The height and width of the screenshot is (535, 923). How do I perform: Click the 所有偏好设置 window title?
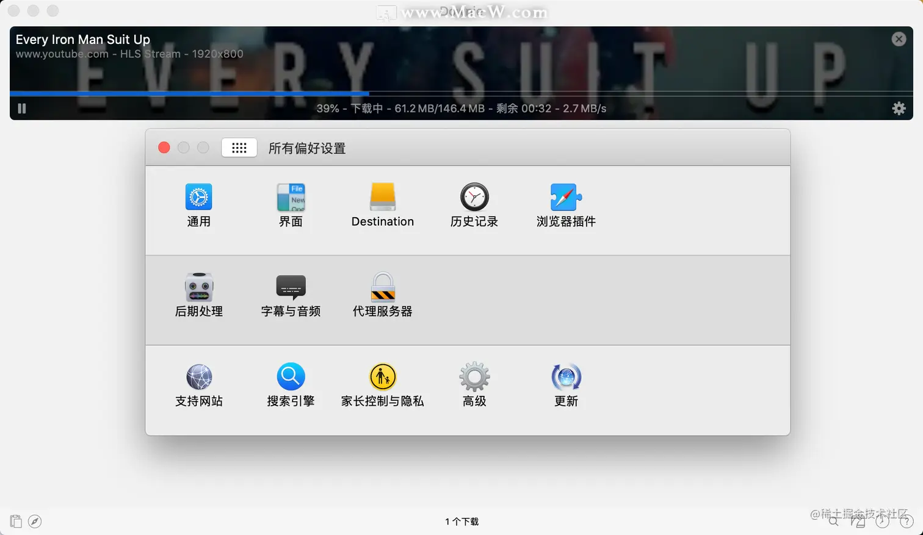[x=307, y=148]
